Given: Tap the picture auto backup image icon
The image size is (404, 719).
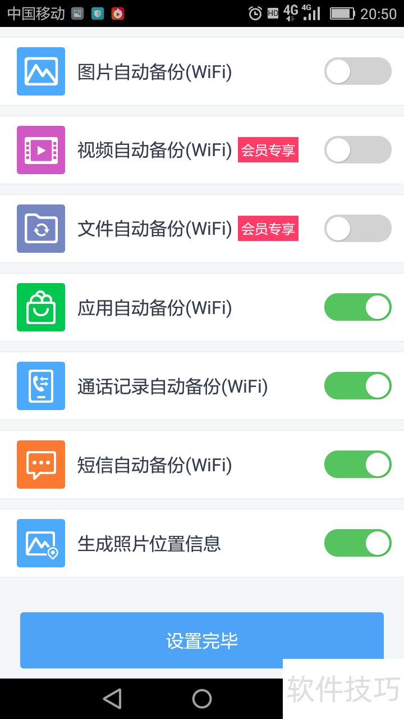Looking at the screenshot, I should [41, 71].
